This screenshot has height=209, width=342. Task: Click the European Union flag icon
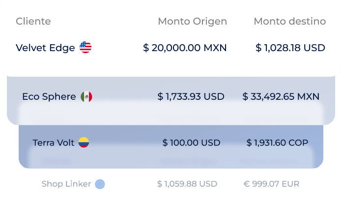[100, 184]
